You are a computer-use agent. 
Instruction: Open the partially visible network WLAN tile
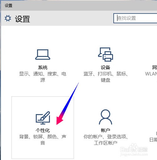151,71
